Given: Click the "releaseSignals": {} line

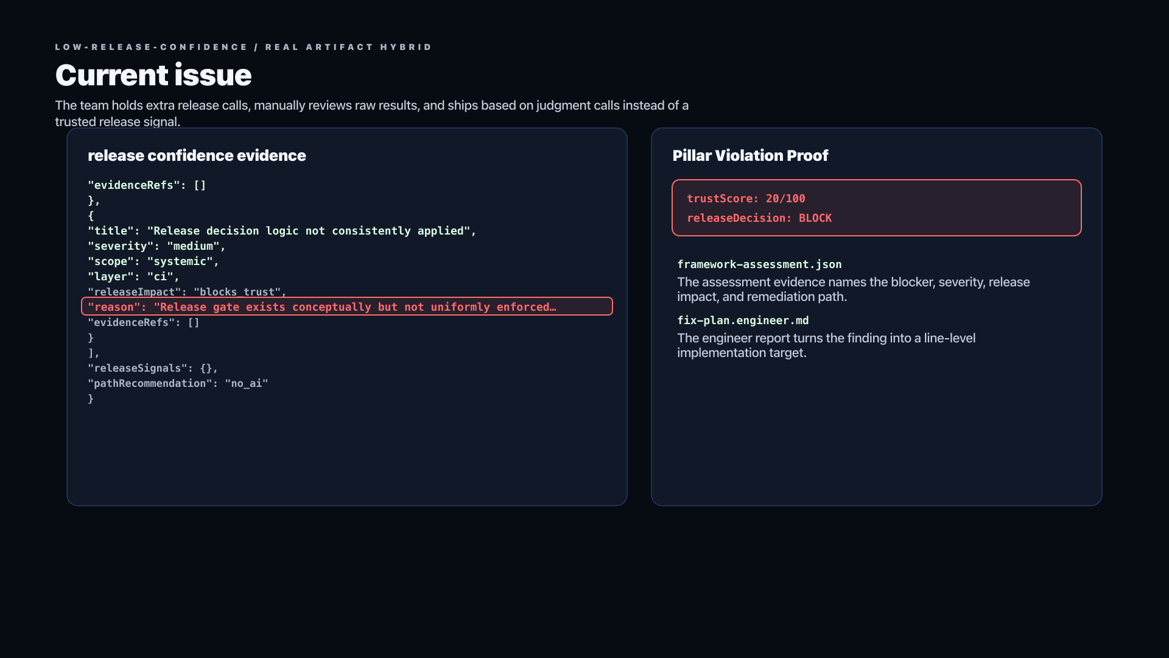Looking at the screenshot, I should tap(153, 368).
